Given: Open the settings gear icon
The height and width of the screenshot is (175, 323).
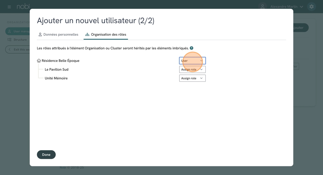Looking at the screenshot, I should pos(311,7).
